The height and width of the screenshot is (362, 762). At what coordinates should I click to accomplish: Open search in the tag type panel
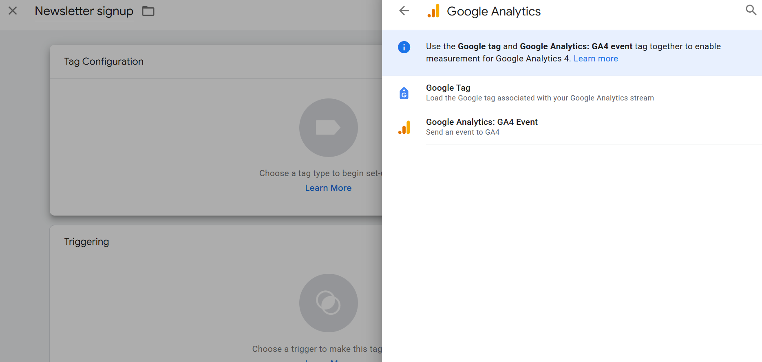click(751, 10)
